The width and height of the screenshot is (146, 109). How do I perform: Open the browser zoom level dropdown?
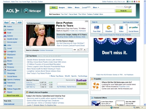(142, 108)
